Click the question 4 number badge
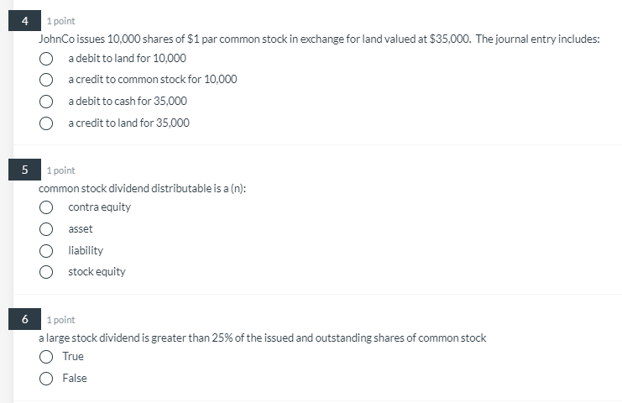The width and height of the screenshot is (622, 403). tap(24, 21)
